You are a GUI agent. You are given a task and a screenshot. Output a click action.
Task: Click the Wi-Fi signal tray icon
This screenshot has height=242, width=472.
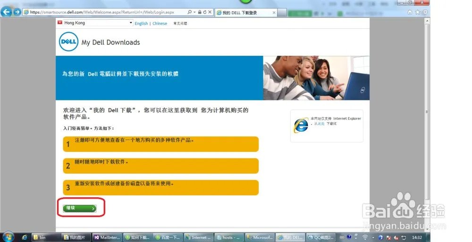click(365, 237)
